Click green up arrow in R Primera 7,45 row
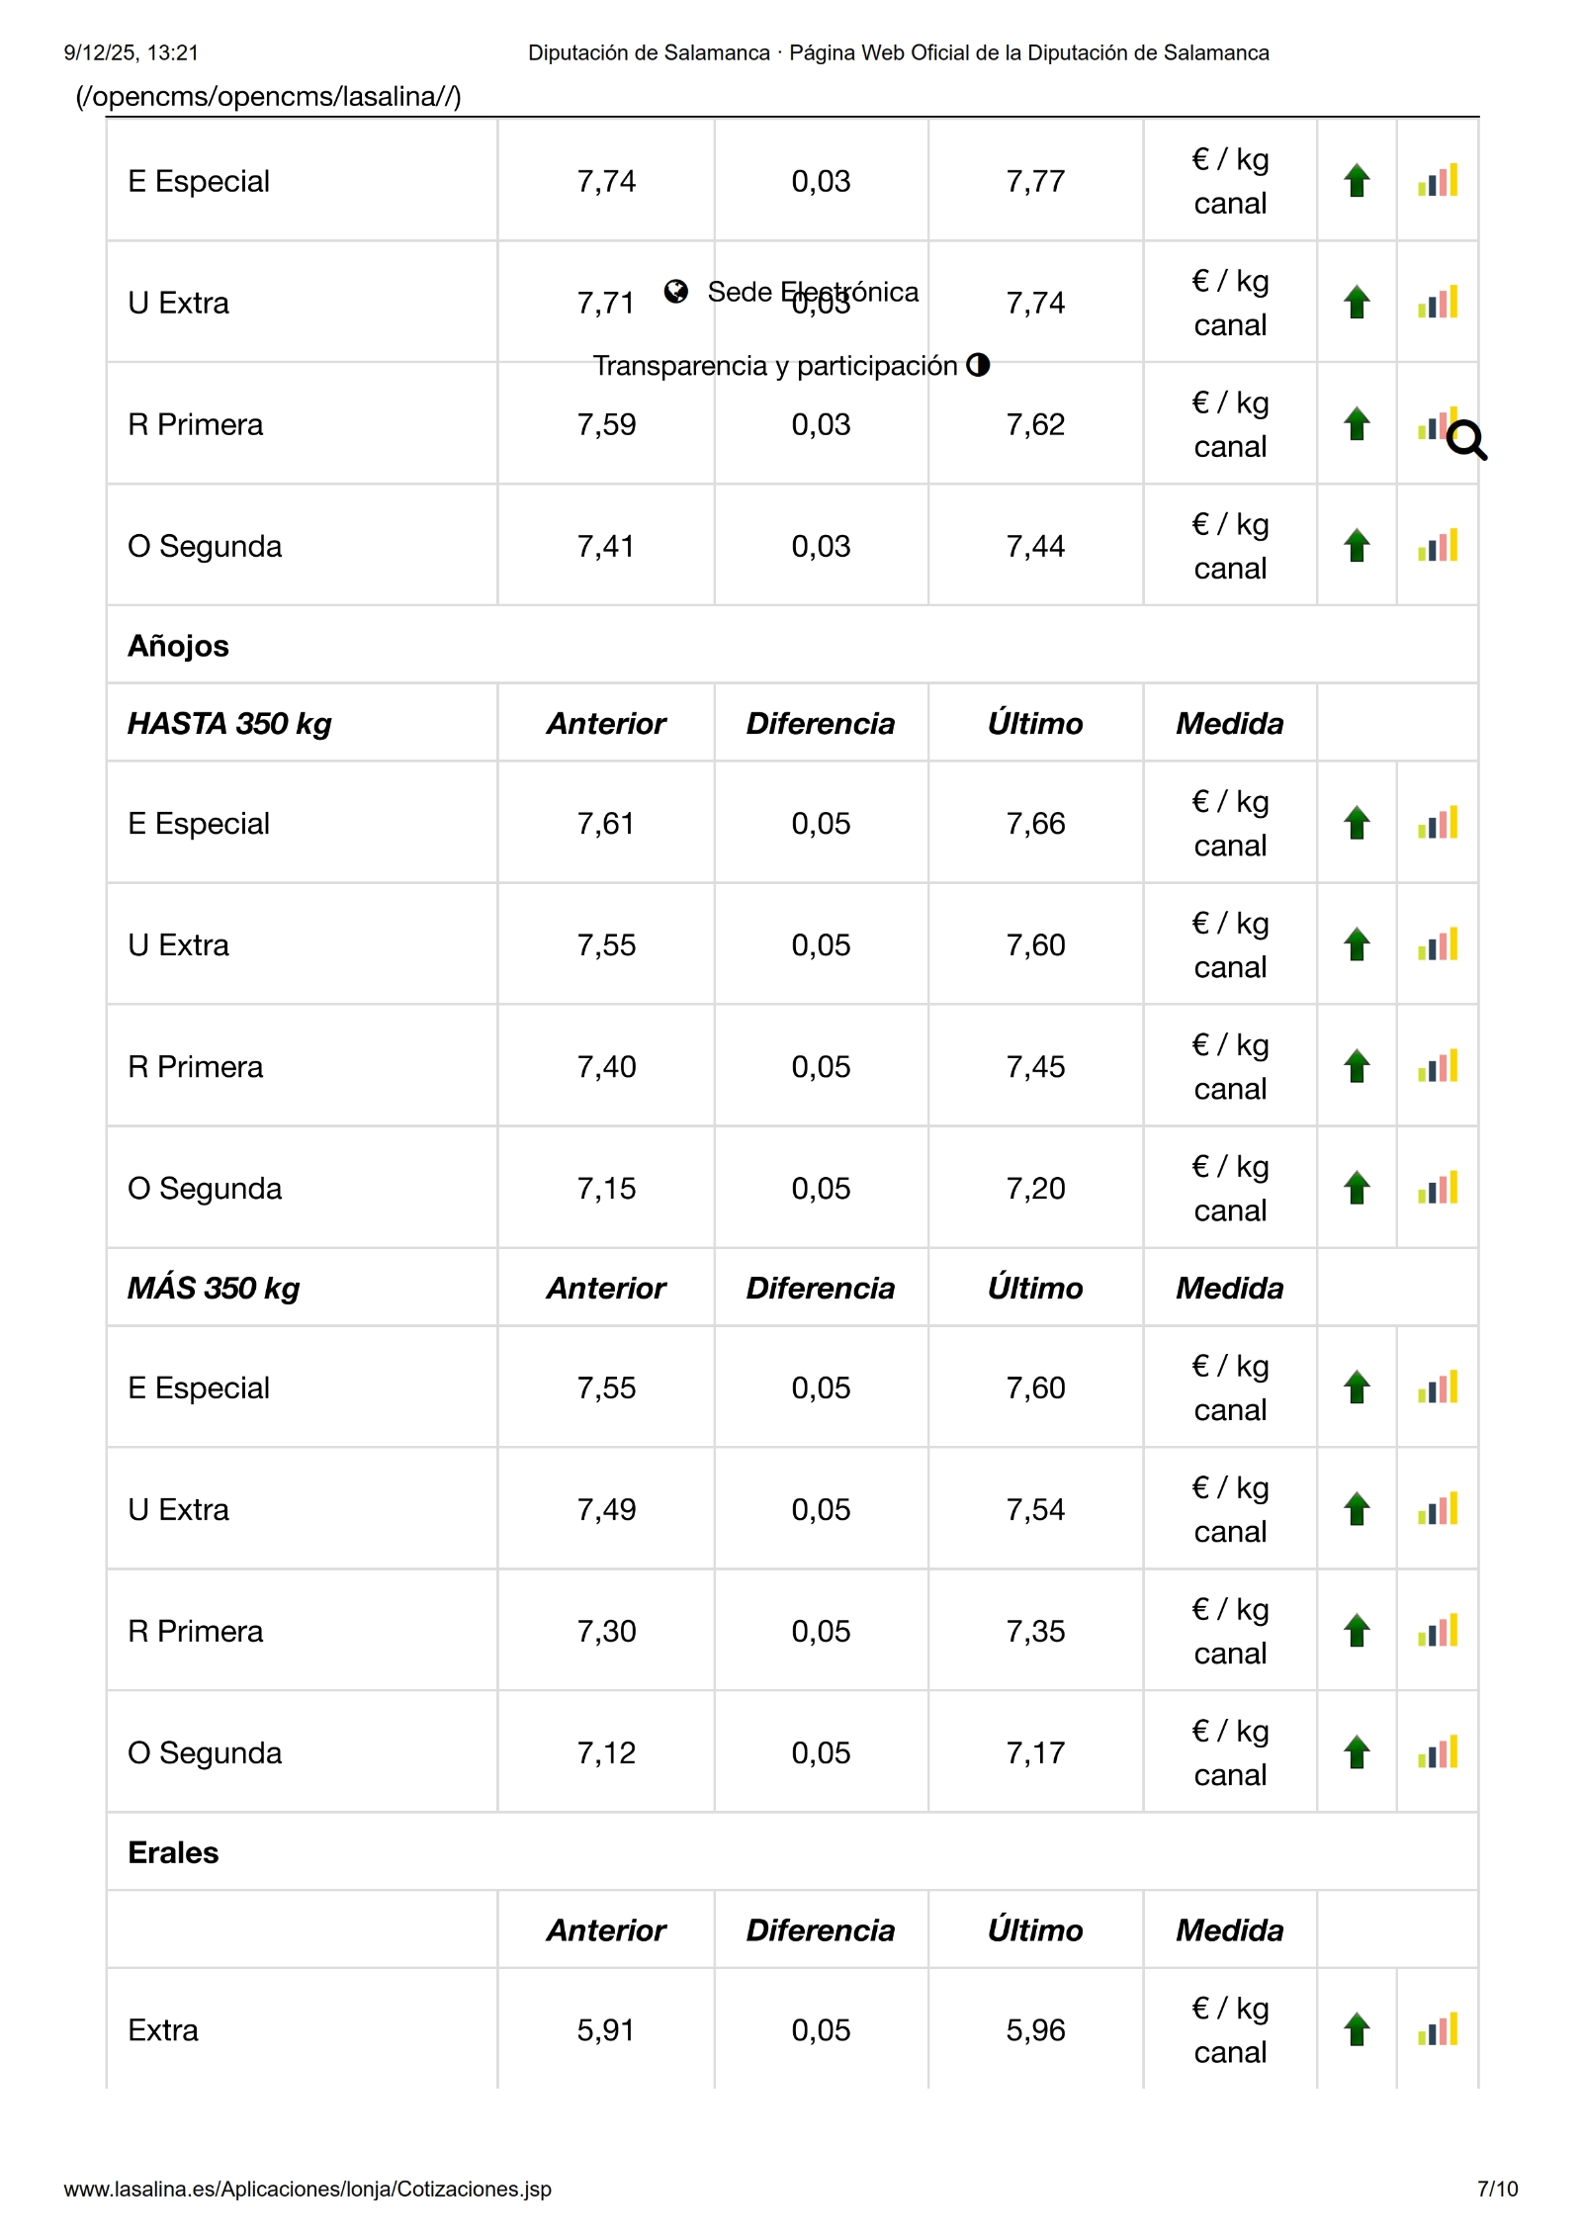1582x2239 pixels. 1357,1066
